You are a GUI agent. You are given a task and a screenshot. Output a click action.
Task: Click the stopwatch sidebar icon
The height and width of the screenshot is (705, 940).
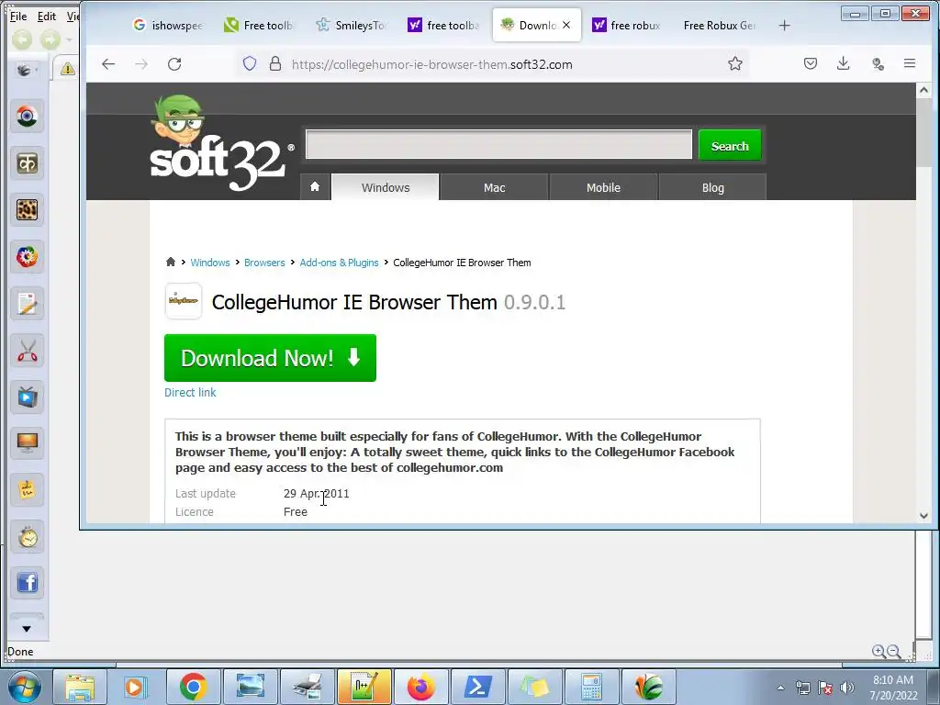(x=27, y=537)
